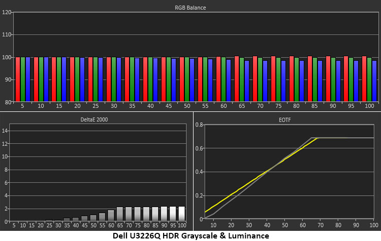Click the x-axis label 20 in DeltaE 2000
Image resolution: width=381 pixels, height=241 pixels.
pos(40,225)
